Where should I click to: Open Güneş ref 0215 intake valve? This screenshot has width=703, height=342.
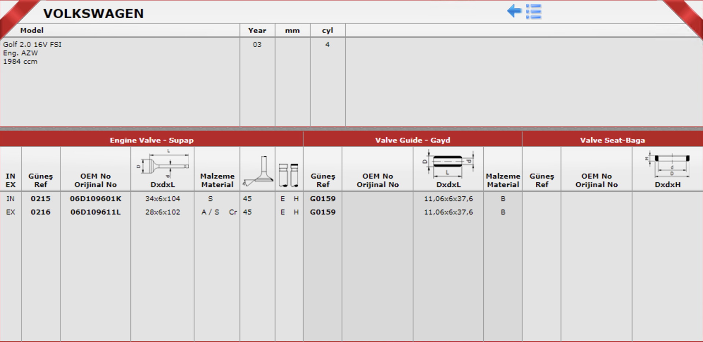point(41,199)
